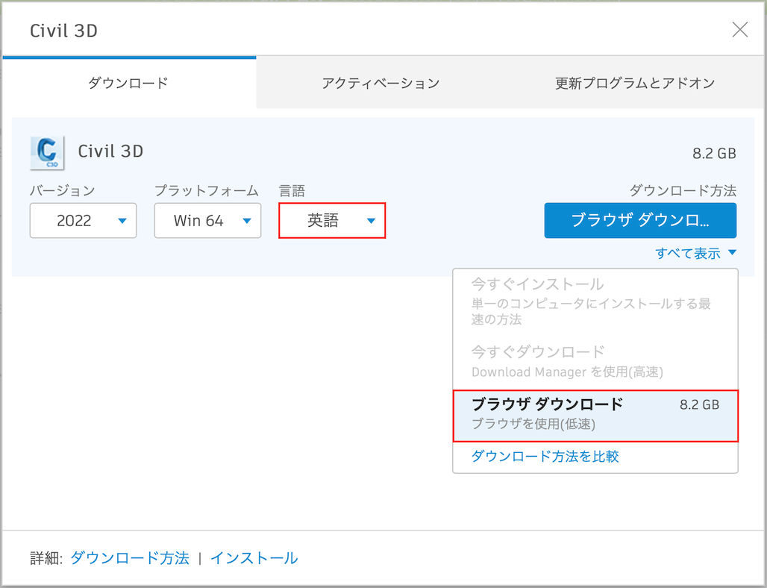The image size is (767, 588).
Task: Click the blue ブラウザ ダウンロ... button
Action: (640, 221)
